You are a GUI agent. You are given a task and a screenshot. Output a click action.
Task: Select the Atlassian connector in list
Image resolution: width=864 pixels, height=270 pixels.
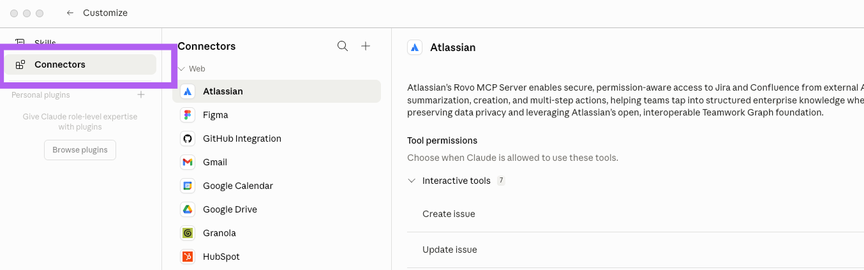point(223,91)
